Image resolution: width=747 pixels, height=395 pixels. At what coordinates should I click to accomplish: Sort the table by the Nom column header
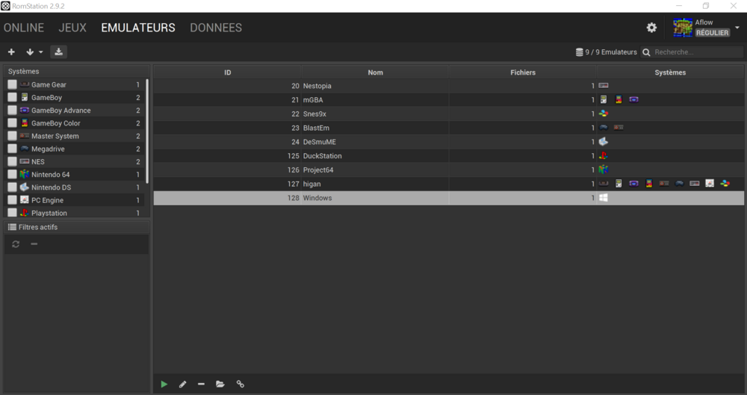pos(375,72)
